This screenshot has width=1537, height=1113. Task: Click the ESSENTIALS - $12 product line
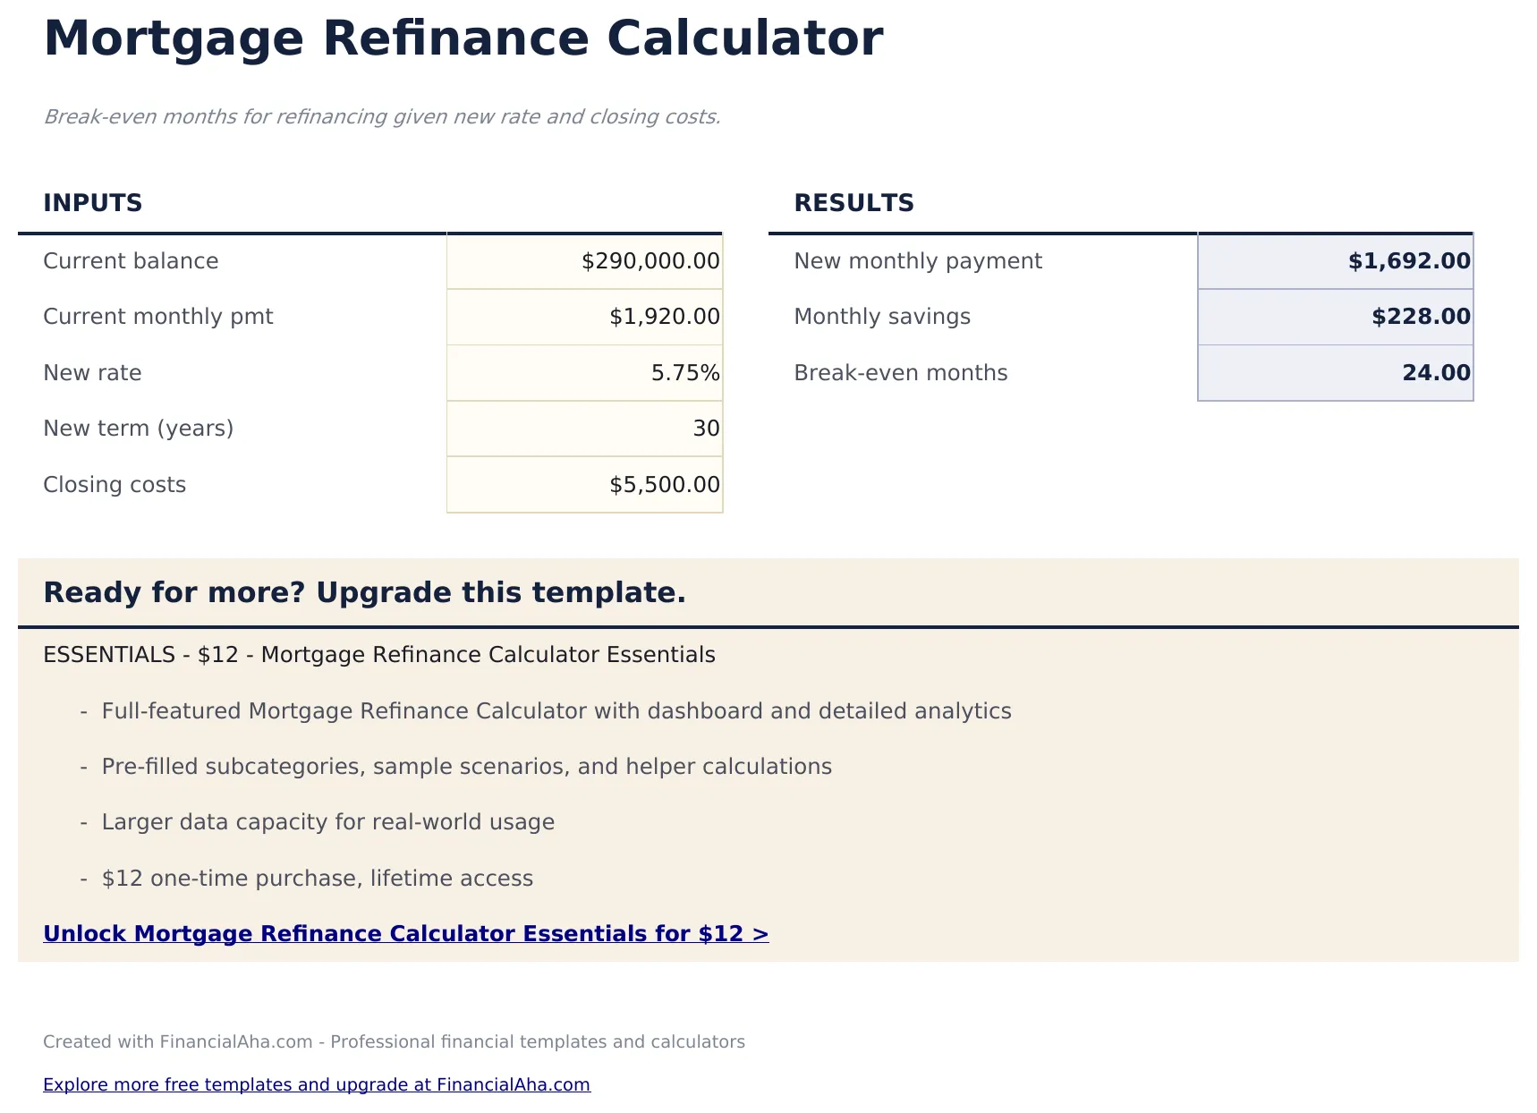coord(378,654)
